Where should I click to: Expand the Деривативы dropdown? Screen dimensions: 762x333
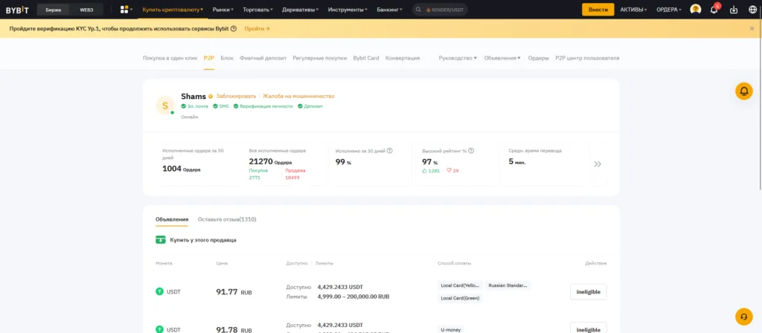pyautogui.click(x=301, y=9)
